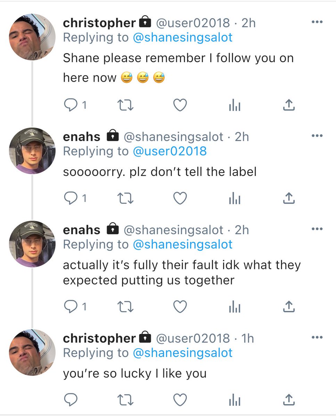Open more options on christopher's first tweet
Image resolution: width=336 pixels, height=417 pixels.
click(317, 22)
